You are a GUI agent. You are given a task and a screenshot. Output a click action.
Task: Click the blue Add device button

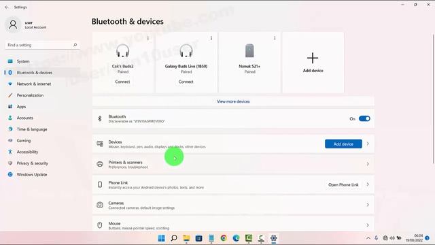(x=343, y=144)
